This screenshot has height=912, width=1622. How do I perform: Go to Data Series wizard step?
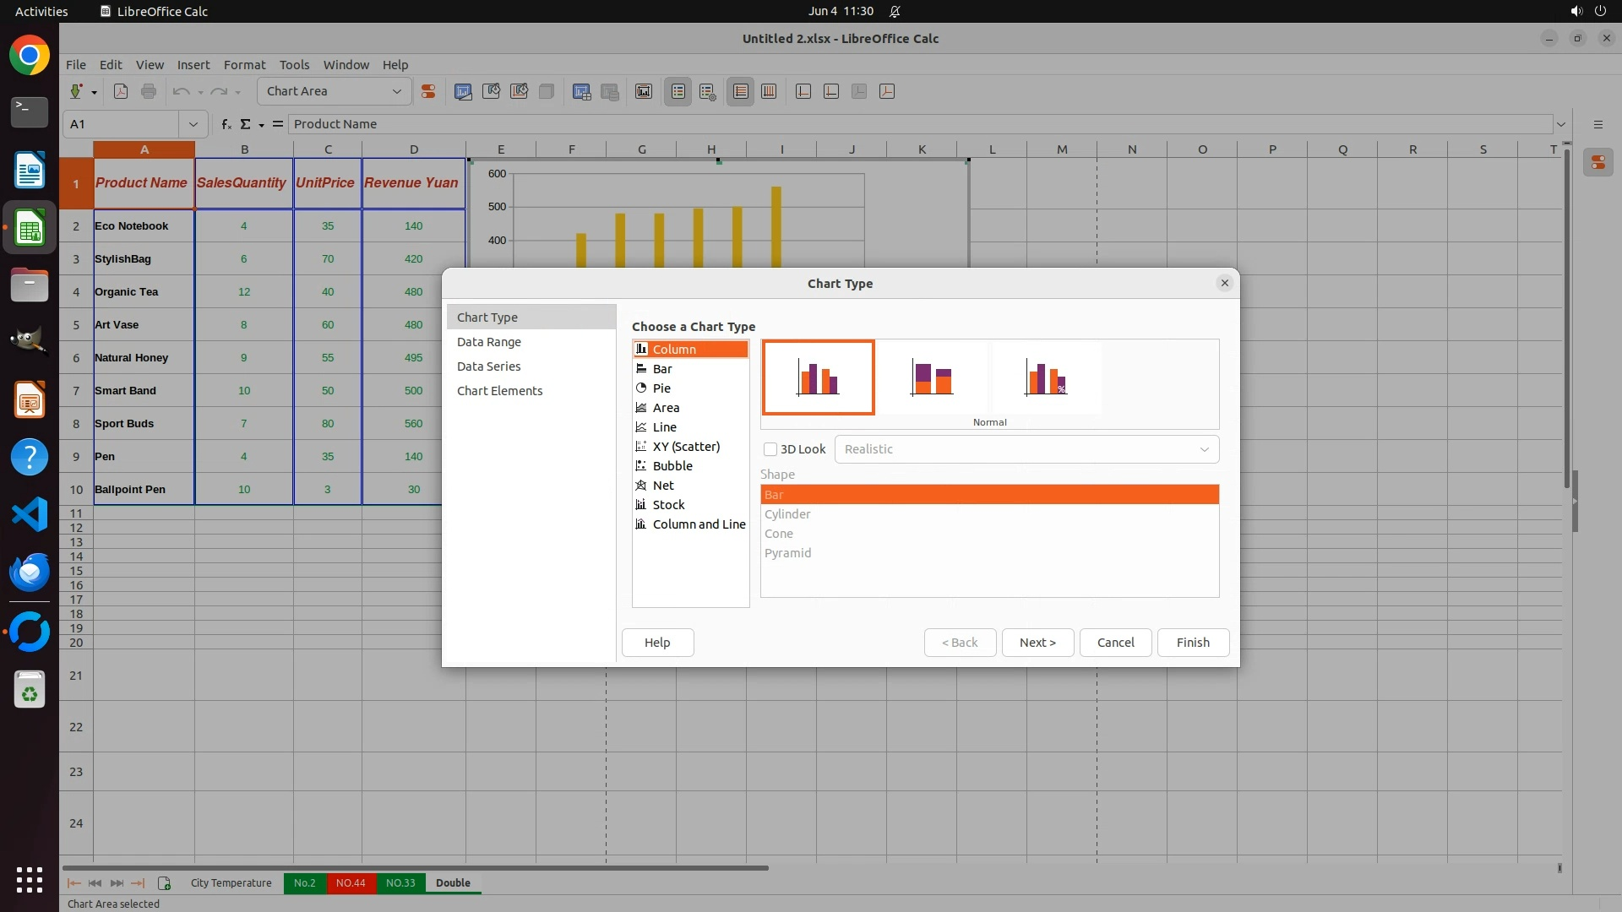(488, 366)
